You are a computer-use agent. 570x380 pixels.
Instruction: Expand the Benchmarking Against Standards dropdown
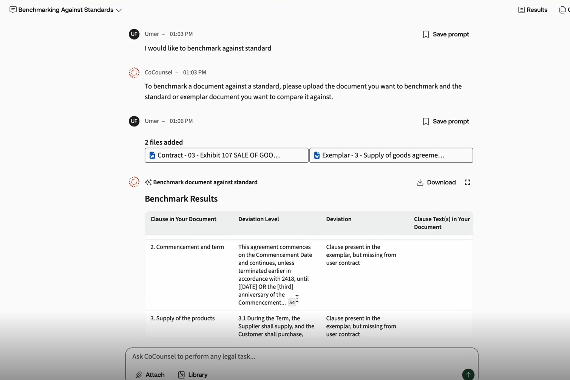coord(119,10)
